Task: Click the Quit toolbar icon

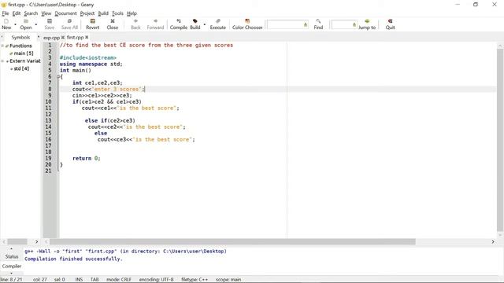Action: (391, 24)
